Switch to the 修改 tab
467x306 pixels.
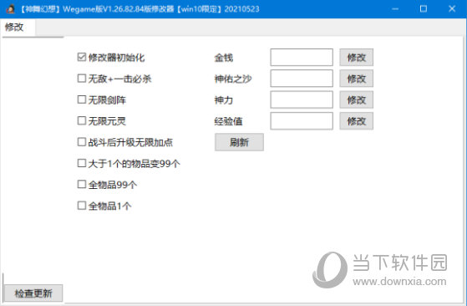18,28
